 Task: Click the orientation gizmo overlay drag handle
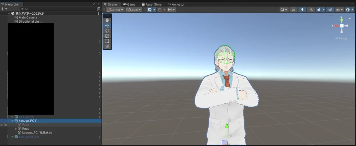331,15
